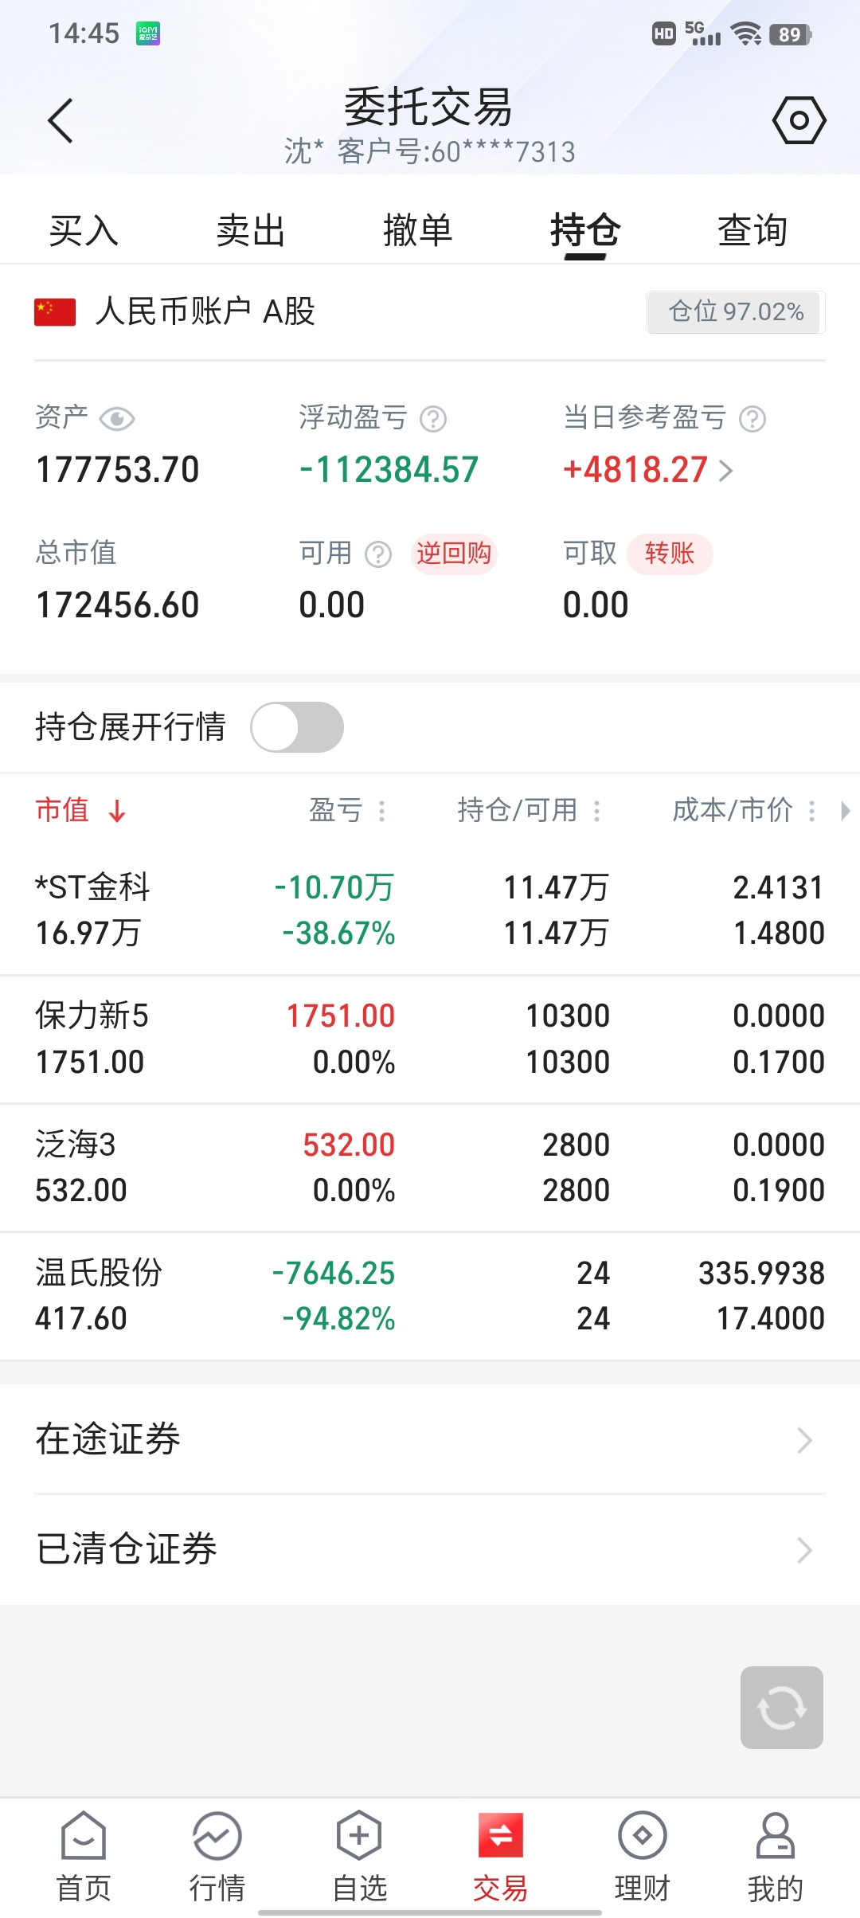Toggle 持仓展开行情 switch
The height and width of the screenshot is (1918, 860).
(x=297, y=727)
